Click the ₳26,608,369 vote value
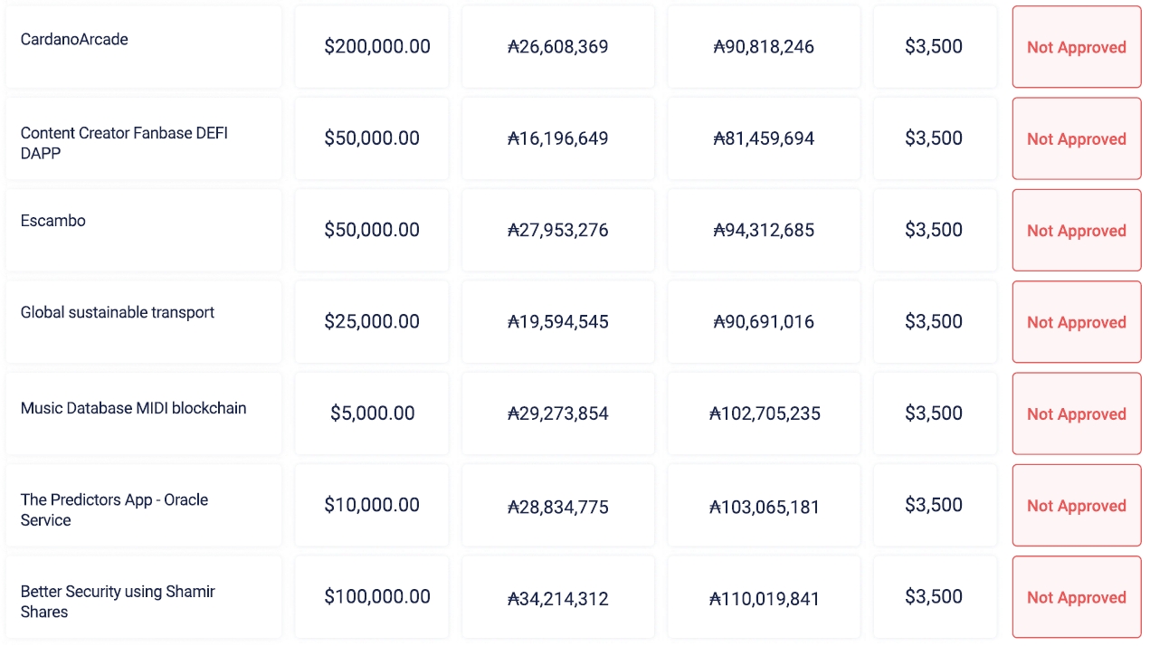The height and width of the screenshot is (646, 1150). (x=557, y=47)
